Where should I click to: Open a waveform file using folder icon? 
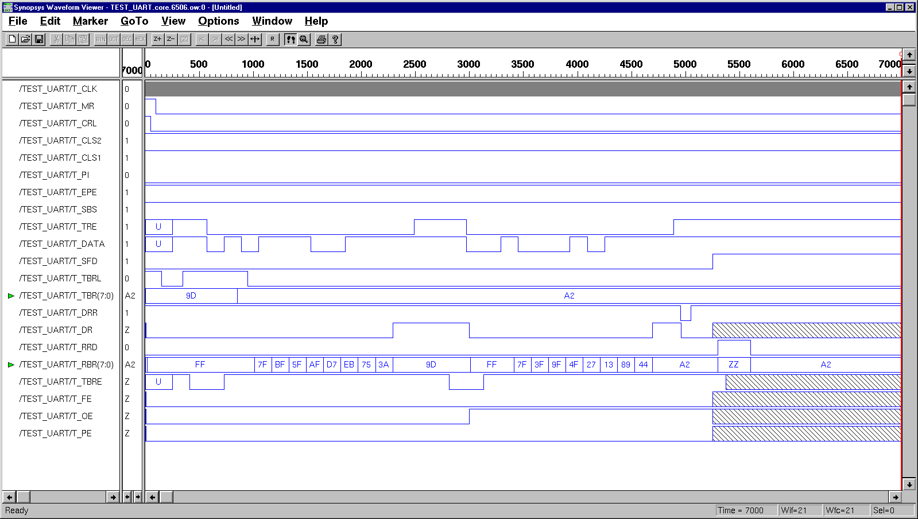(25, 39)
